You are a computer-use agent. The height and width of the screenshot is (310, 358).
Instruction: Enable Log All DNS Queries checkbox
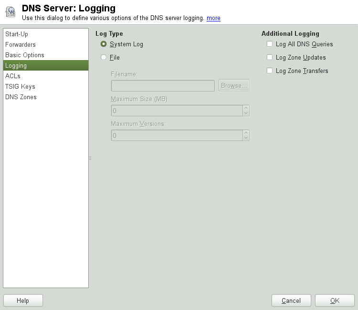point(270,44)
